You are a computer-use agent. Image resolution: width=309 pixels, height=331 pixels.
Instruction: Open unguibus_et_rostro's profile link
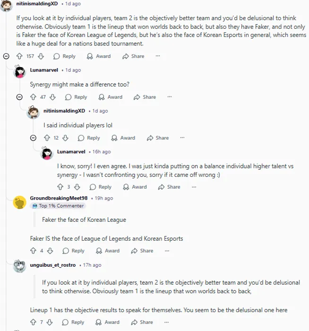53,265
